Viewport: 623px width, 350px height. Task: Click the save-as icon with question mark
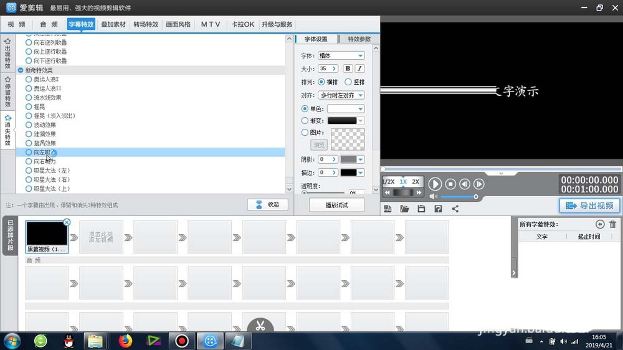coord(438,209)
